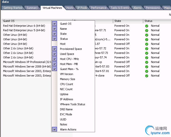This screenshot has width=171, height=137.
Task: Click the 'ne-57.71' name cell
Action: click(x=101, y=30)
